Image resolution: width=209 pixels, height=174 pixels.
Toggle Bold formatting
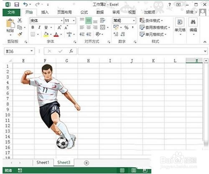[33, 28]
